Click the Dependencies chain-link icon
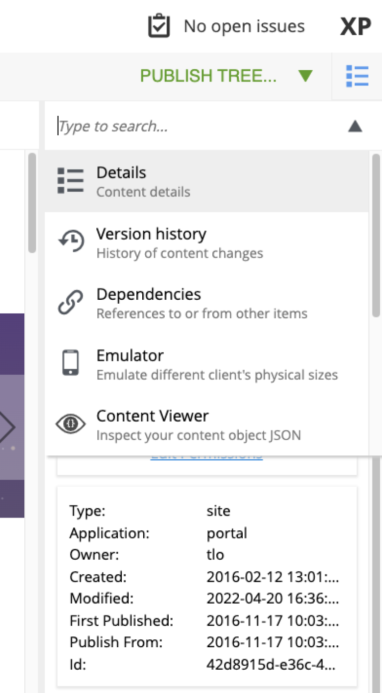 (x=71, y=301)
